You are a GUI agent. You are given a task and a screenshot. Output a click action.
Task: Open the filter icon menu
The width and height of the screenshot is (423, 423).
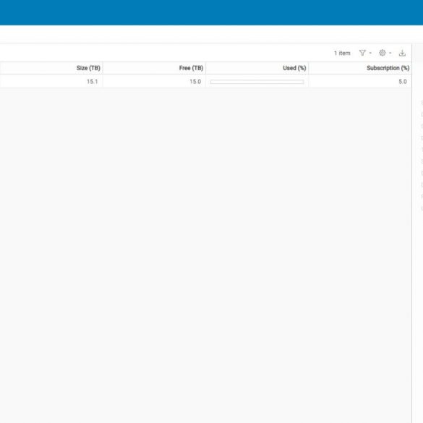point(362,53)
